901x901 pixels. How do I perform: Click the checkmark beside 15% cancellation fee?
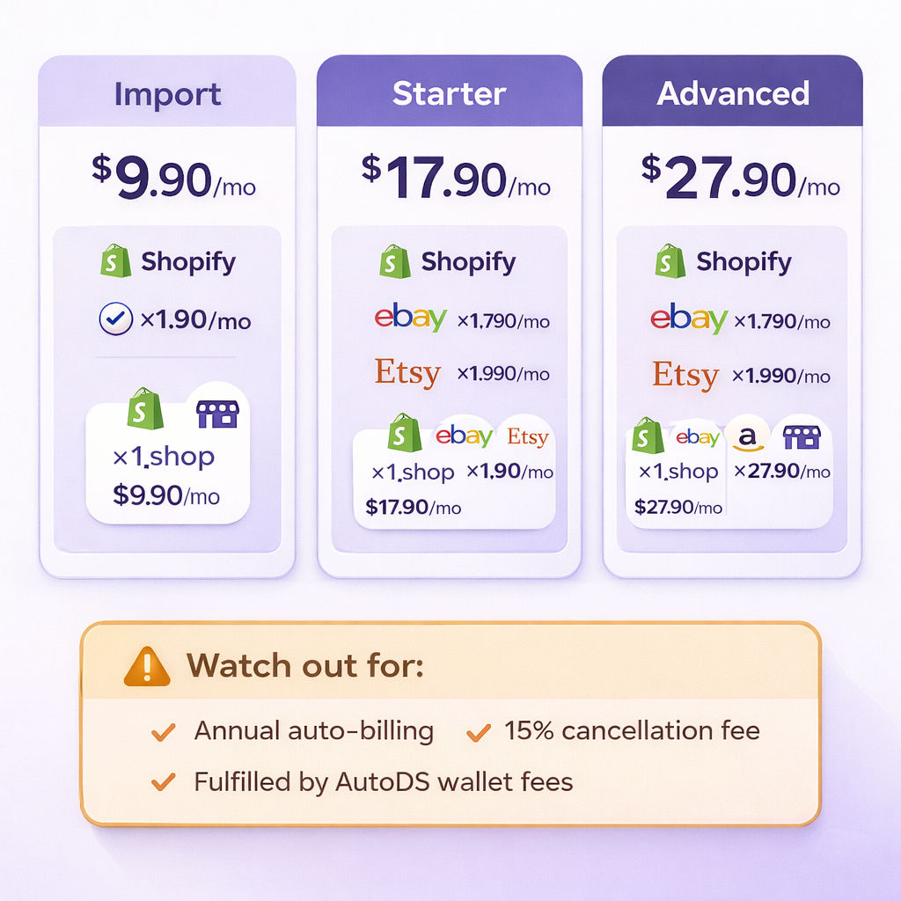coord(477,731)
